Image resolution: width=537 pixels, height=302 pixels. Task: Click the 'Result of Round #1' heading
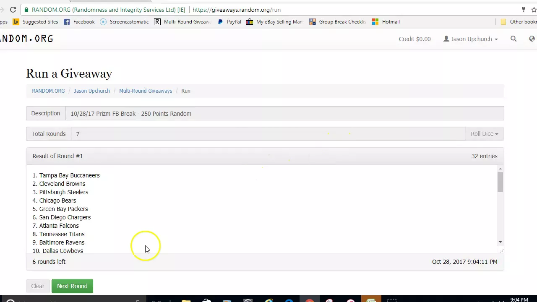pyautogui.click(x=57, y=156)
